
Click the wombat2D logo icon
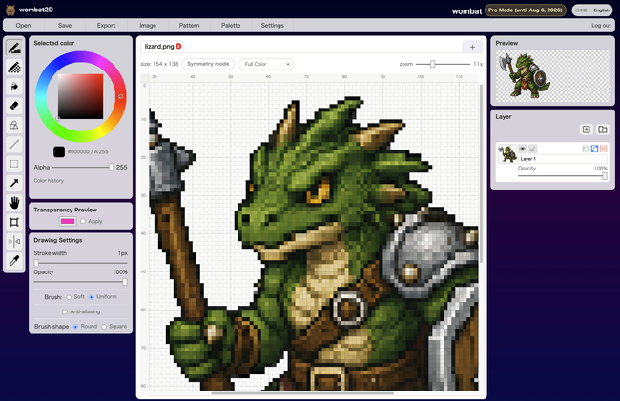tap(10, 10)
